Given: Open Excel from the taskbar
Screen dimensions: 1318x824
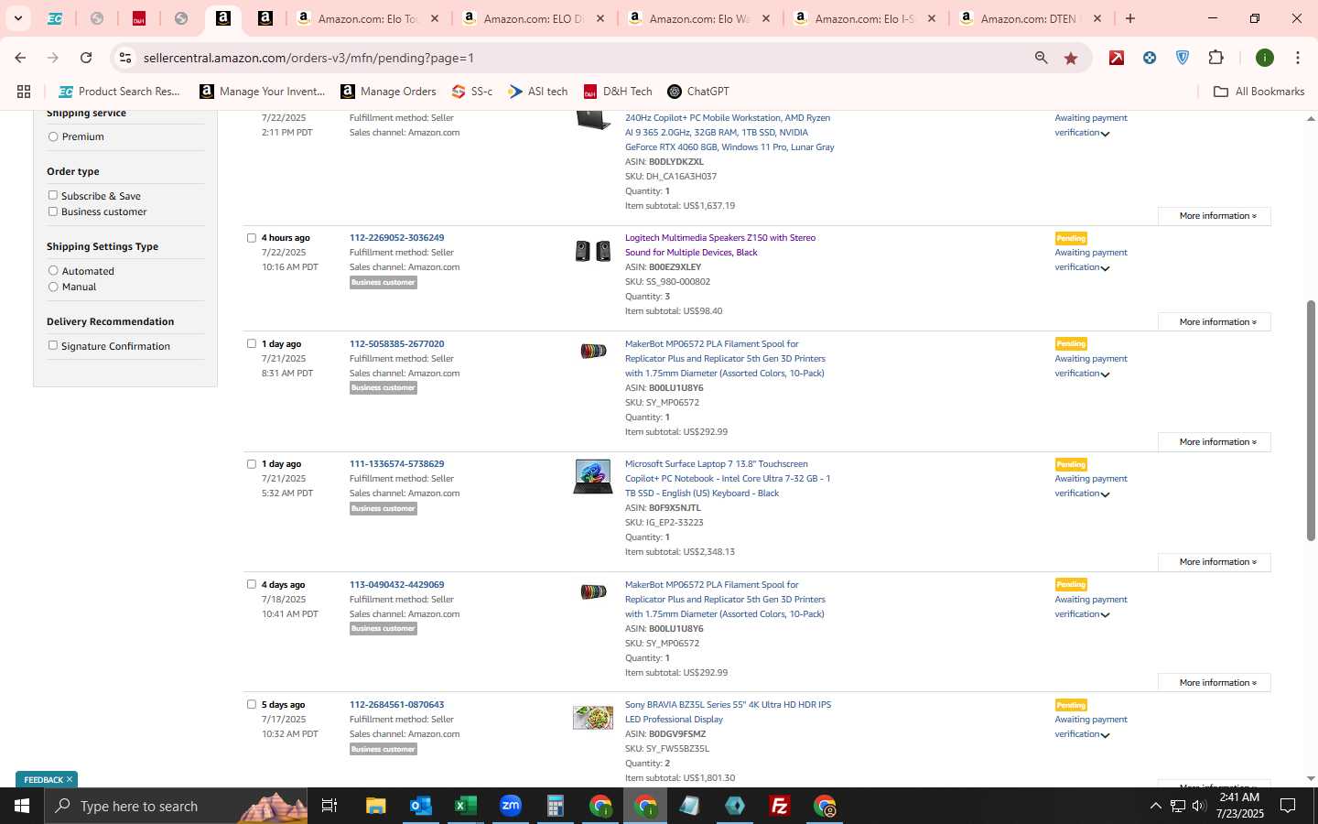Looking at the screenshot, I should click(465, 806).
